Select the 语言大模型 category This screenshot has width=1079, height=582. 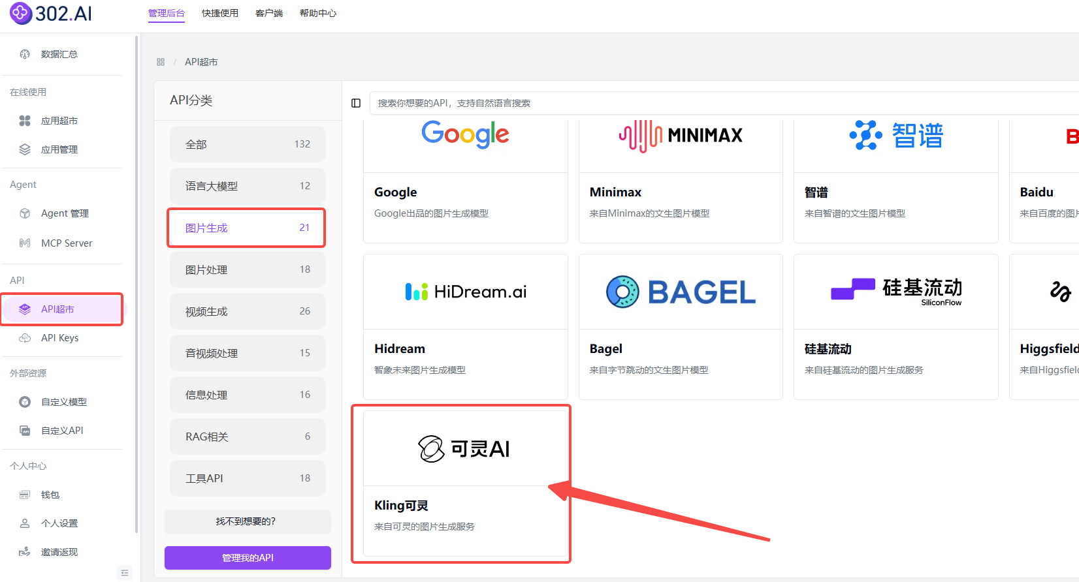(x=248, y=186)
